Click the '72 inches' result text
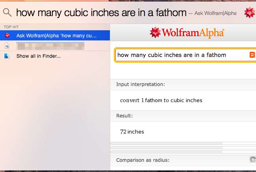The image size is (256, 172). coord(132,132)
